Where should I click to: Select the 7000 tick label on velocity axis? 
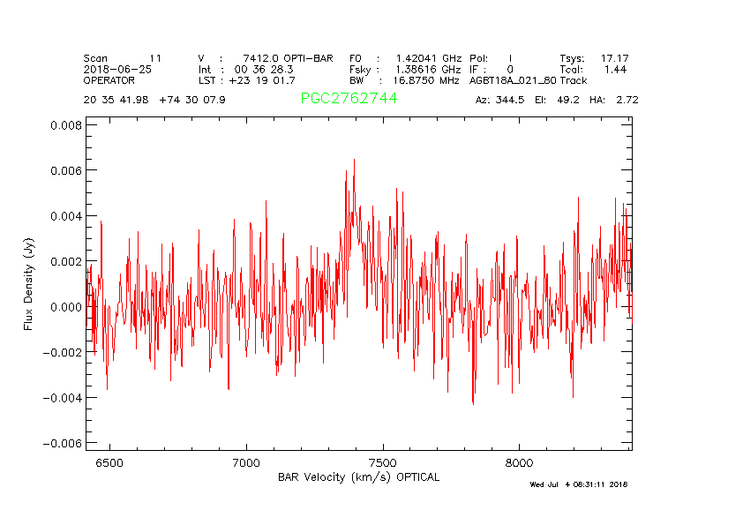pos(245,462)
